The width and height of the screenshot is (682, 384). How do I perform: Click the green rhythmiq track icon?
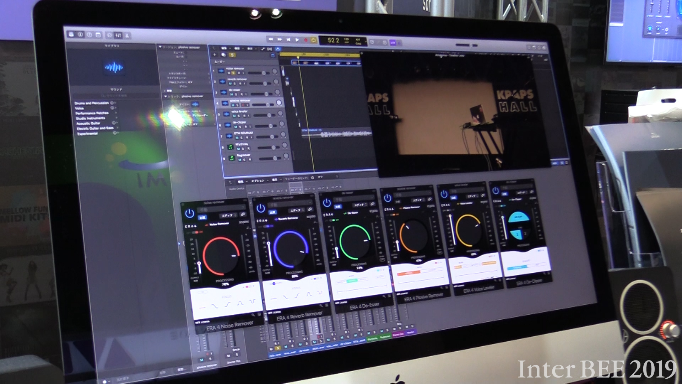click(x=230, y=147)
